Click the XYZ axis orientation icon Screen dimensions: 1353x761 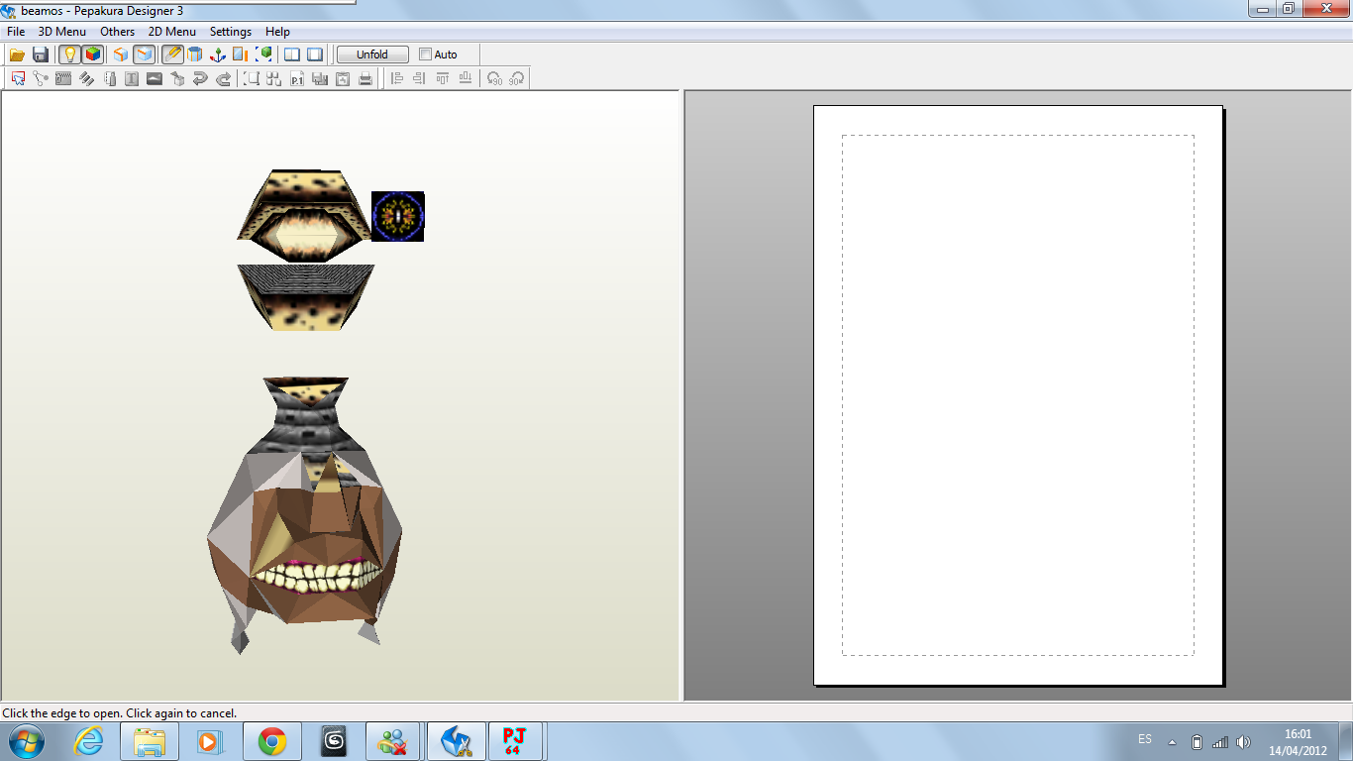[218, 54]
